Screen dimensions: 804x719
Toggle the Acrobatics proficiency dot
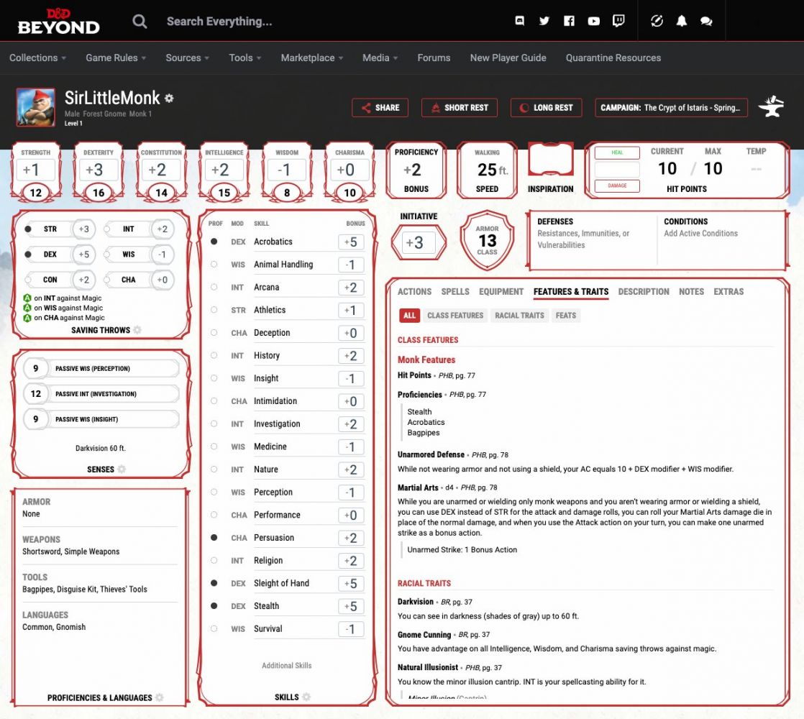pyautogui.click(x=214, y=242)
